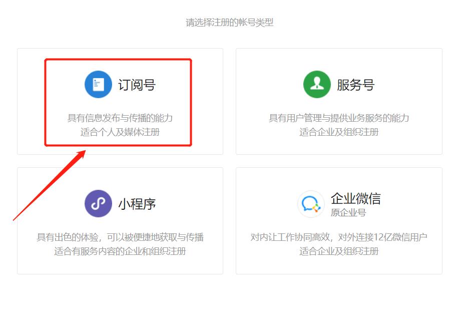Click the 订阅号 description about 信息发布与传播
This screenshot has width=473, height=313.
tap(119, 118)
